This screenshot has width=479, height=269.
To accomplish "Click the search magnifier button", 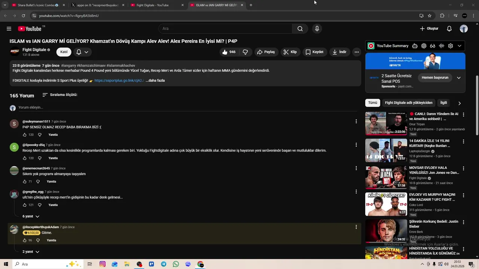I will click(300, 29).
